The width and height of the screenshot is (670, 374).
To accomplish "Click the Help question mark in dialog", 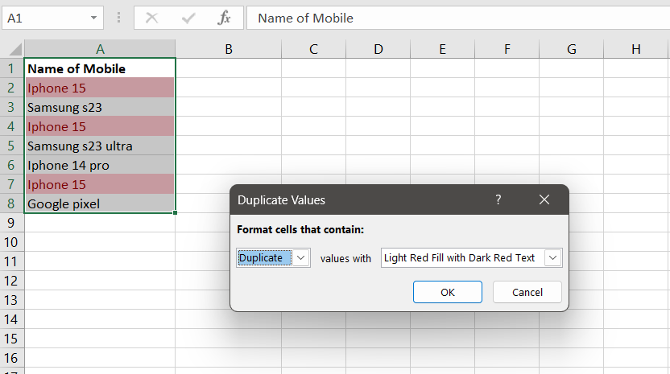I will (498, 199).
